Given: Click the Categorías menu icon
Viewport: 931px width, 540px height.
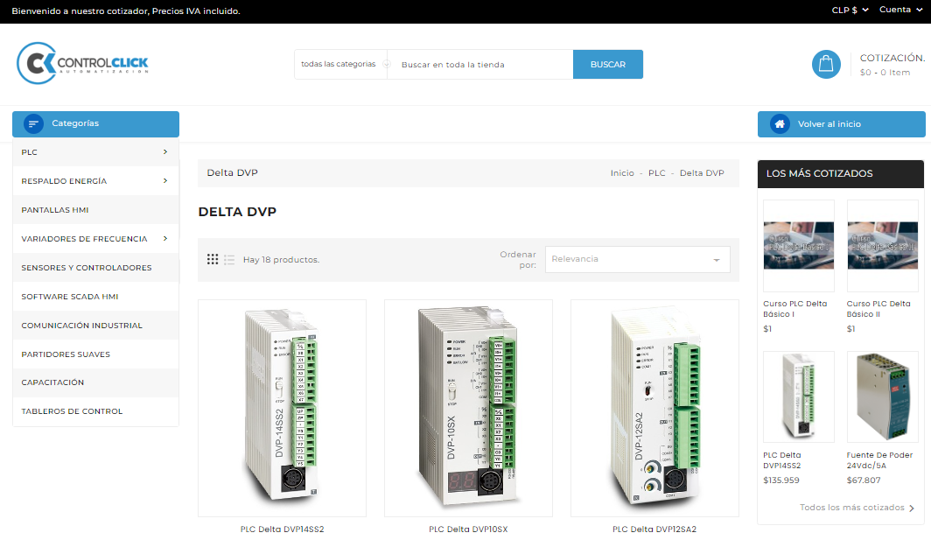Looking at the screenshot, I should tap(33, 124).
